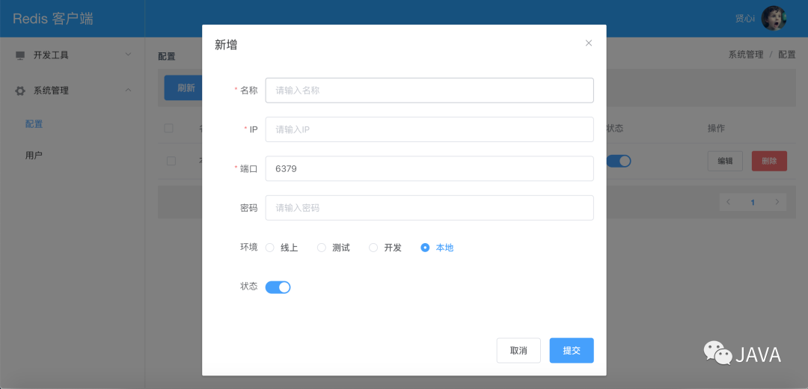Screen dimensions: 808x389
Task: Focus the 密码 input field
Action: (x=429, y=208)
